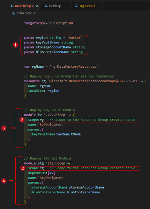Open the main.bicep breadcrumb item
Viewport: 150px width, 209px height.
click(24, 13)
